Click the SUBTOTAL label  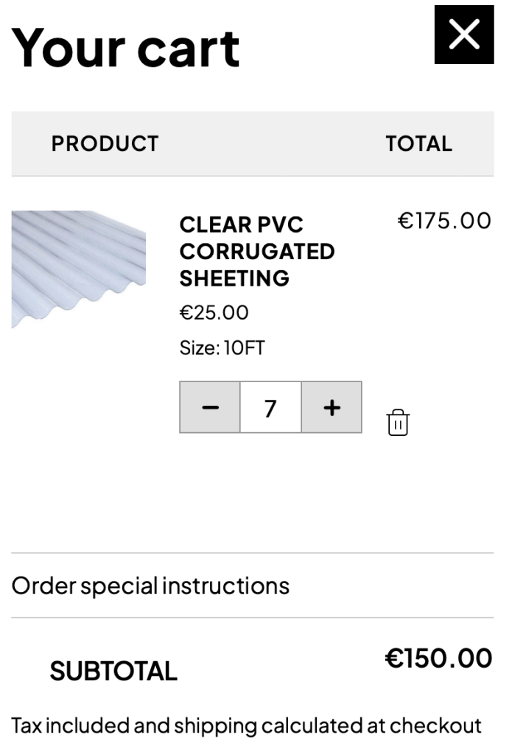pos(113,671)
